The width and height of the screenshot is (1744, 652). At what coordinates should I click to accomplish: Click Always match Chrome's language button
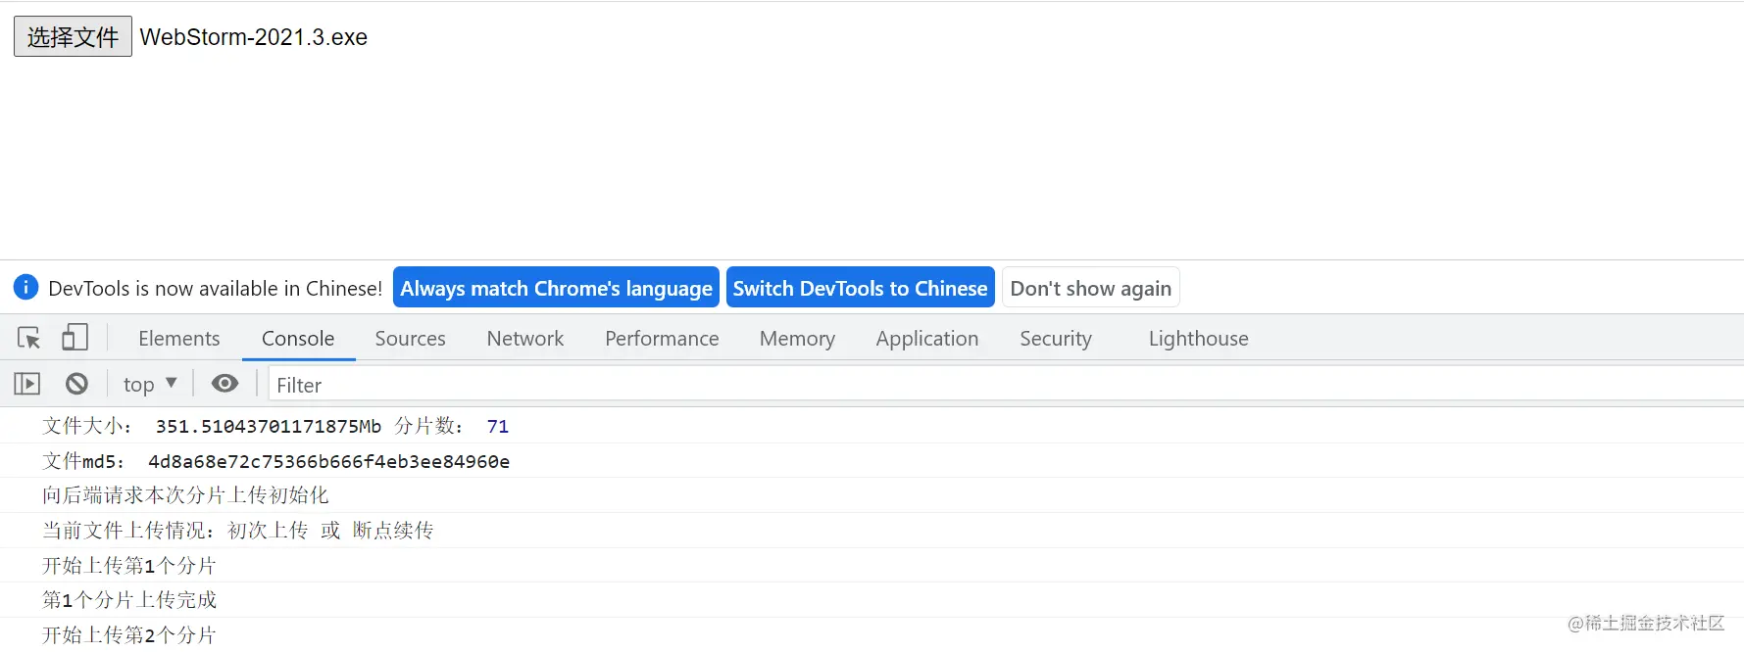coord(556,288)
